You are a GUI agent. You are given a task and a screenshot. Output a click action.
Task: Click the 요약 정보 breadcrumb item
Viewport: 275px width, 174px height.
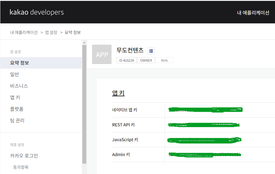[x=73, y=32]
